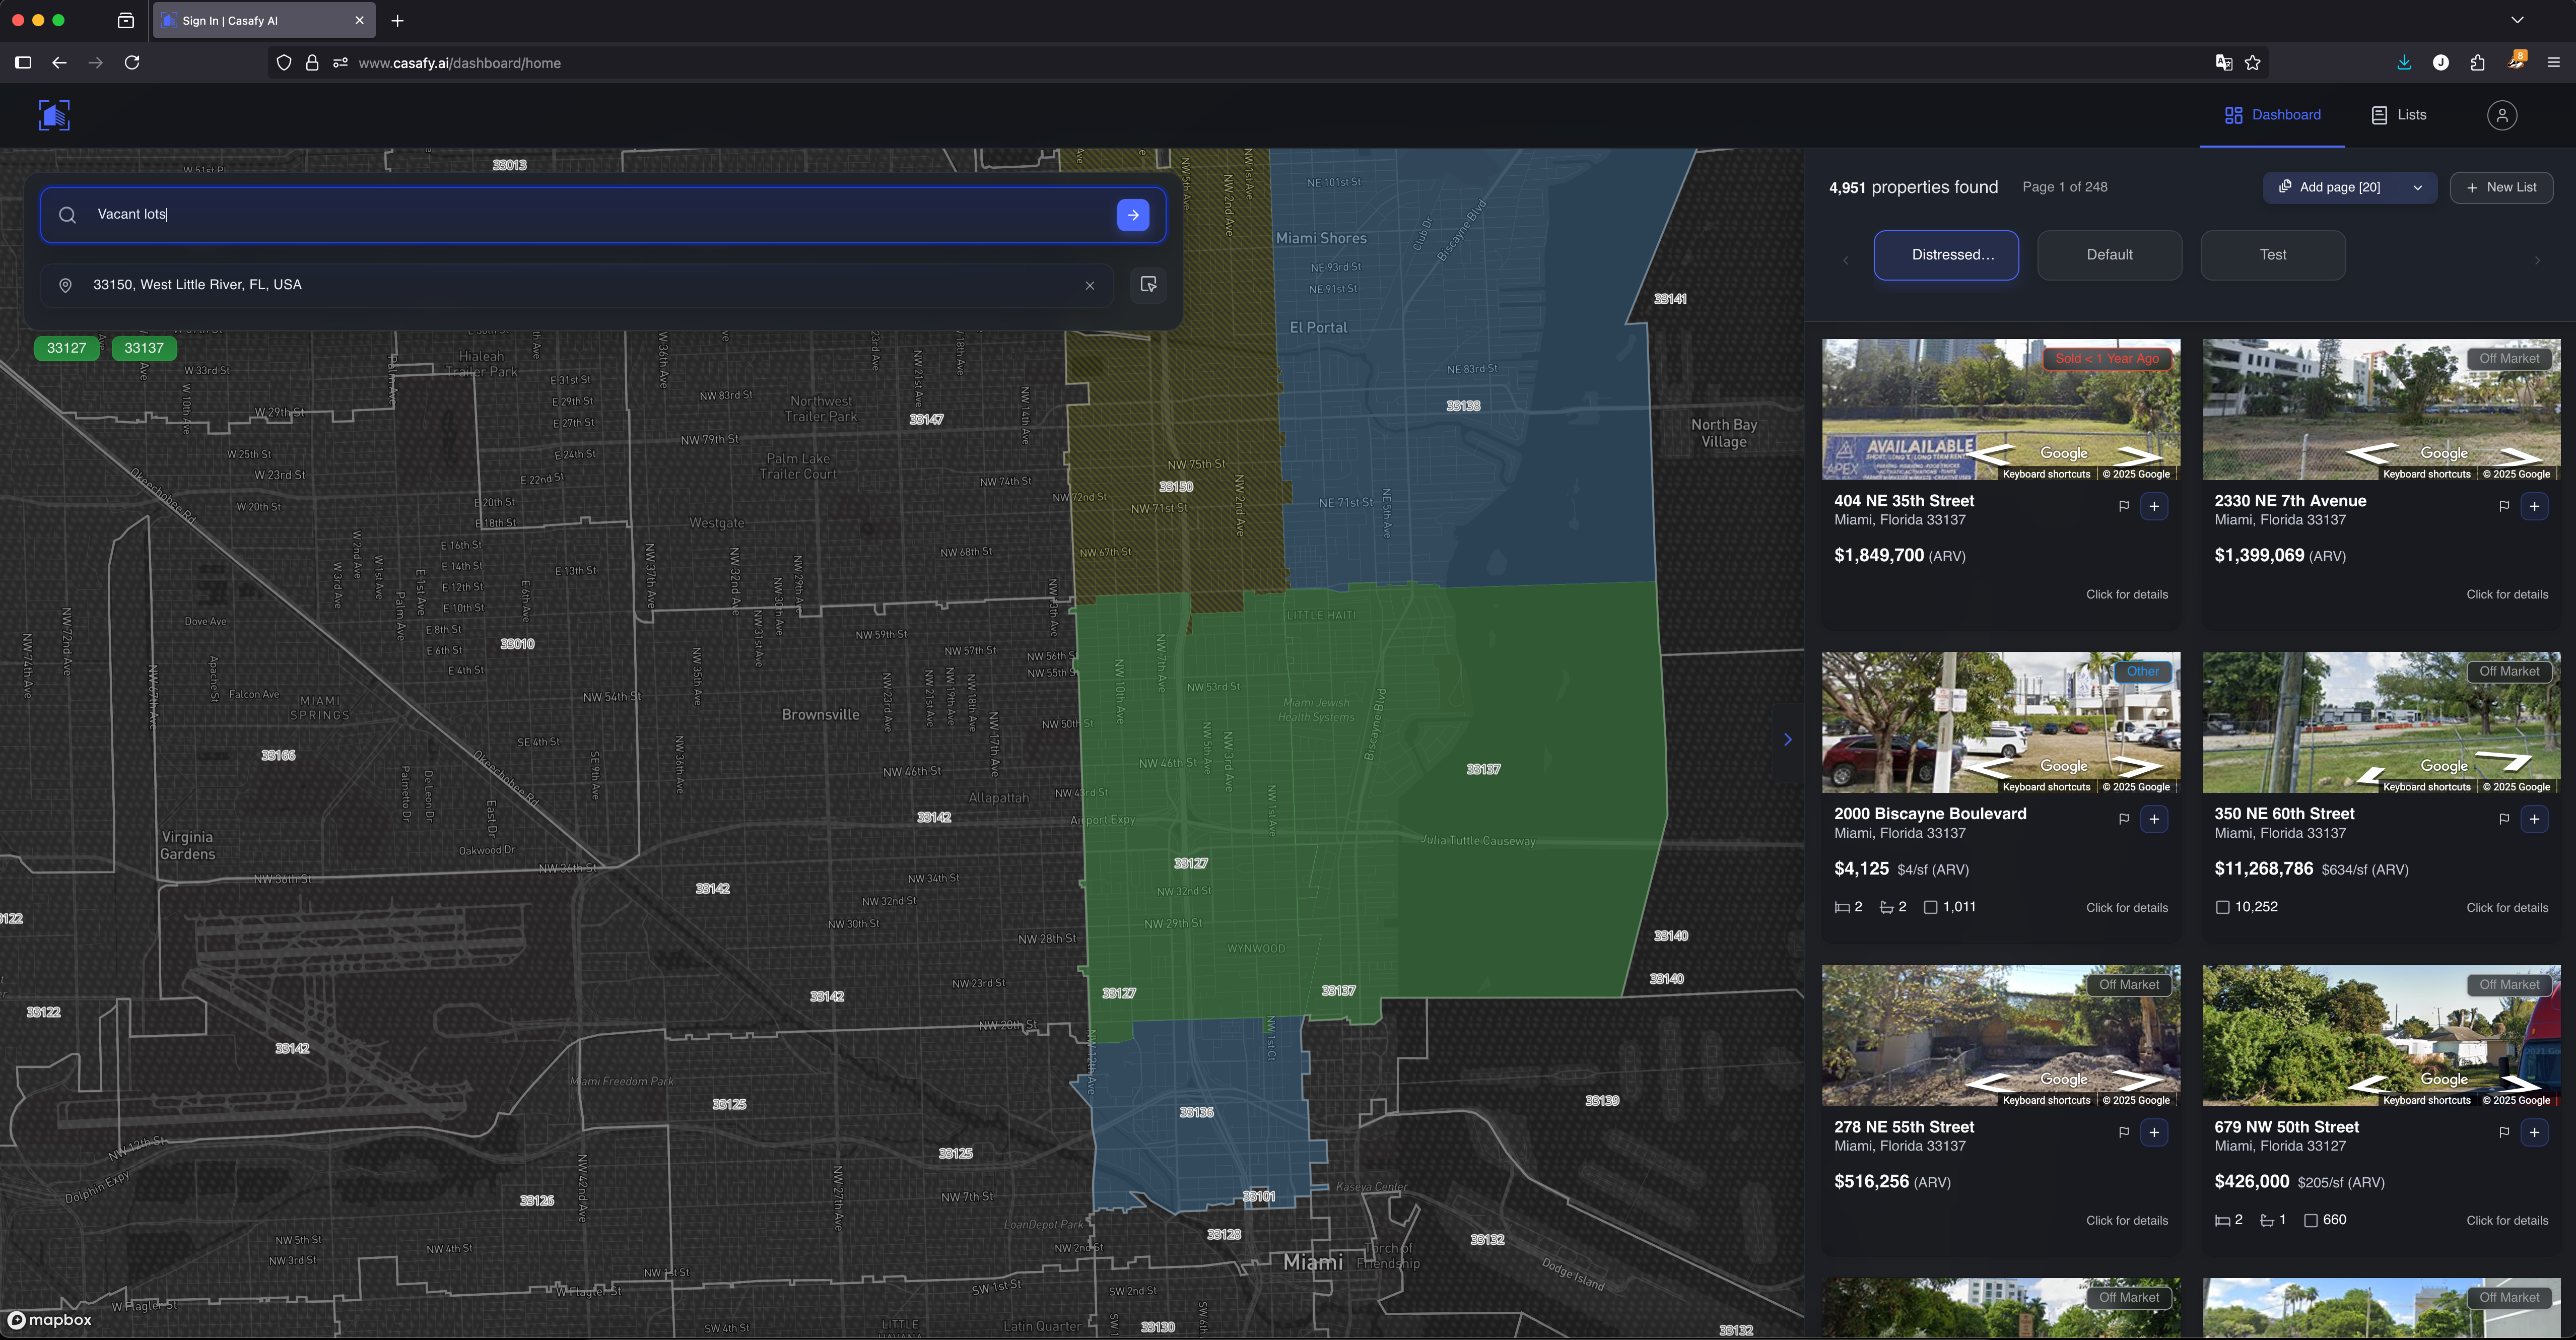2576x1340 pixels.
Task: Open browser downloads icon
Action: tap(2403, 63)
